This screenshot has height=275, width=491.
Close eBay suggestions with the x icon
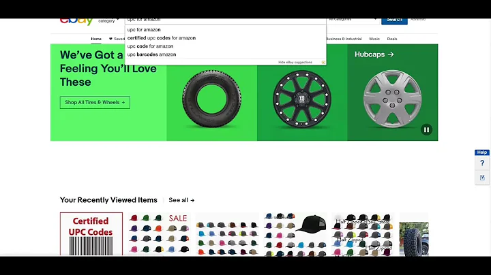323,62
